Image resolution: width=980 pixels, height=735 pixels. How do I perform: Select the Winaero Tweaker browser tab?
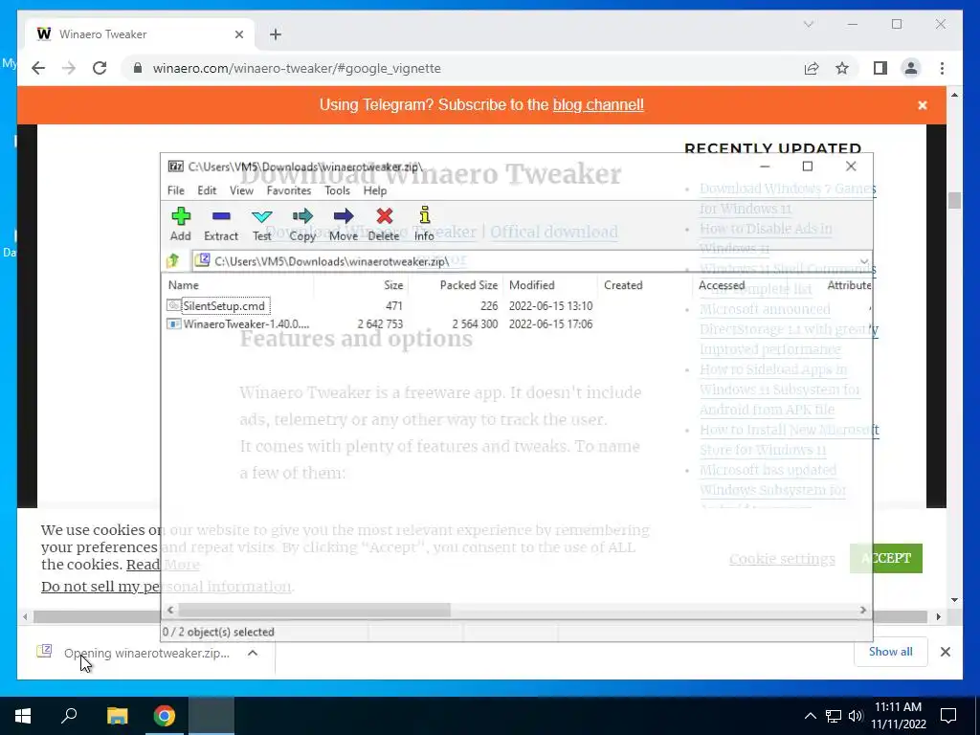(x=140, y=34)
